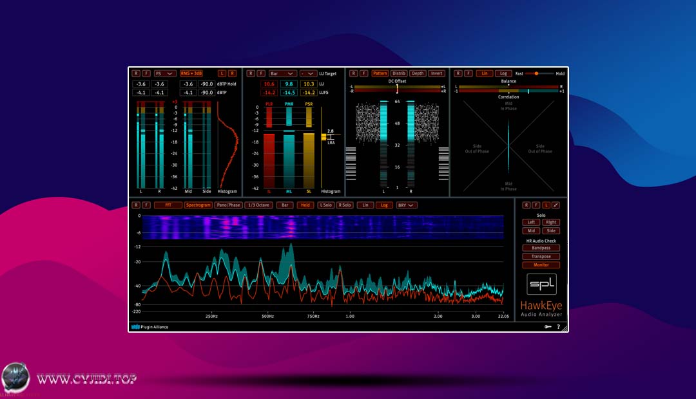This screenshot has height=399, width=696.
Task: Click the R button in vectorscope pattern panel
Action: pos(353,73)
